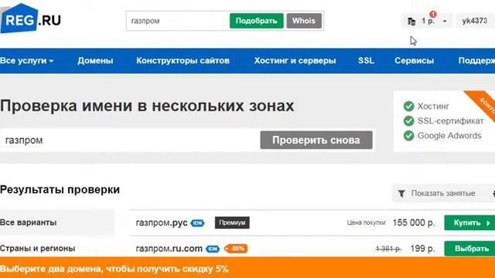The height and width of the screenshot is (278, 495).
Task: Open Хостинг и серверы menu item
Action: (x=295, y=60)
